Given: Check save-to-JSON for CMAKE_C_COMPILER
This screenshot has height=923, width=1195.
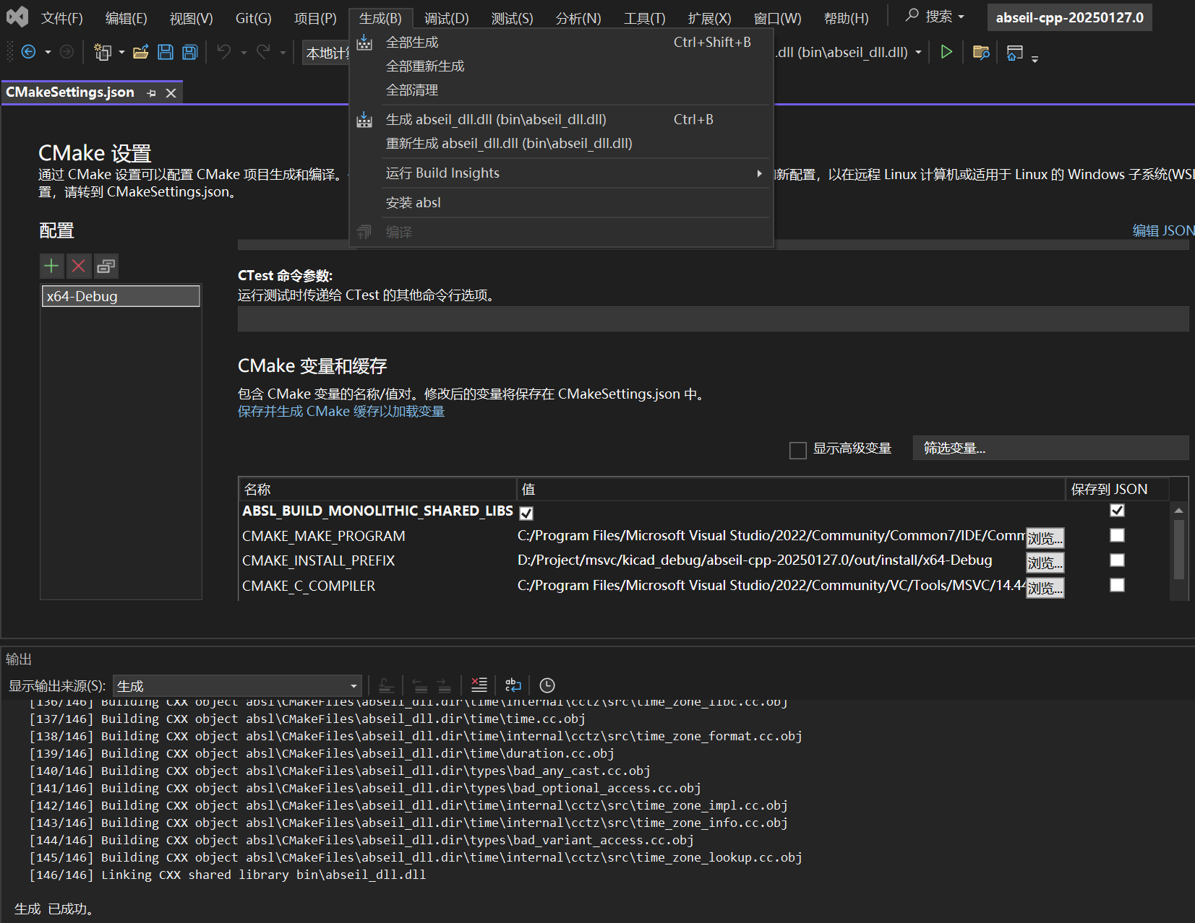Looking at the screenshot, I should [x=1117, y=585].
